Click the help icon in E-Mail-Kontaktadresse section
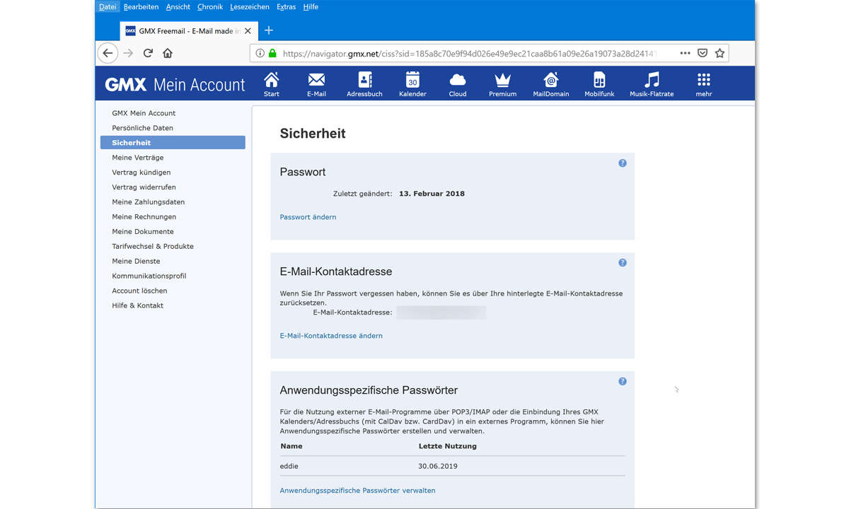Viewport: 849px width, 509px height. [623, 263]
